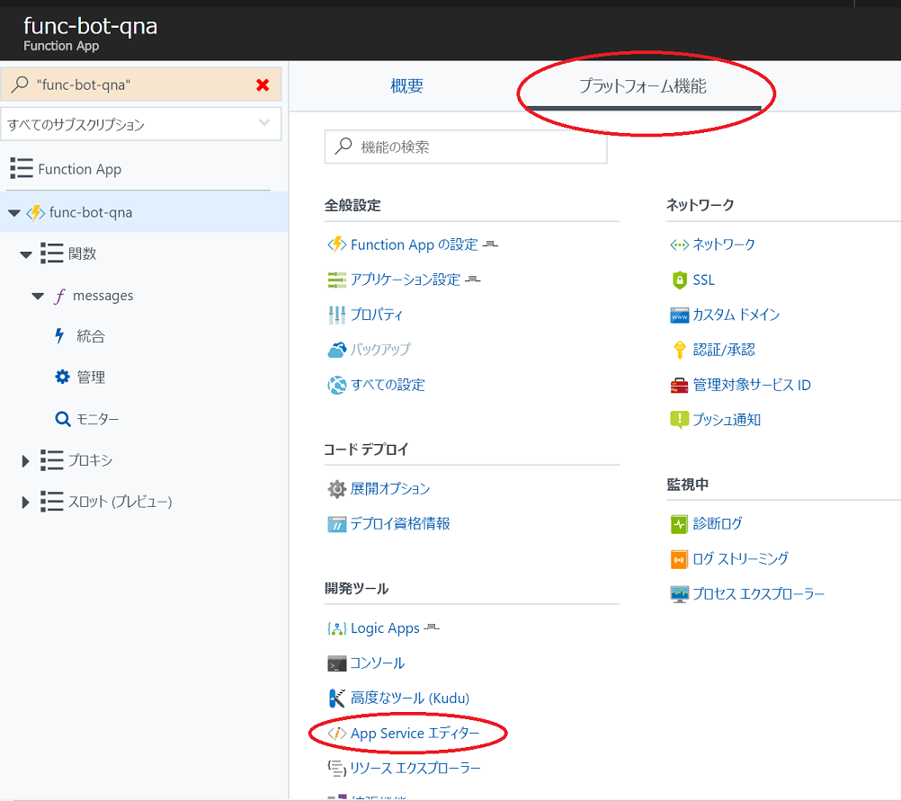Click the Kudu K icon

pos(336,699)
